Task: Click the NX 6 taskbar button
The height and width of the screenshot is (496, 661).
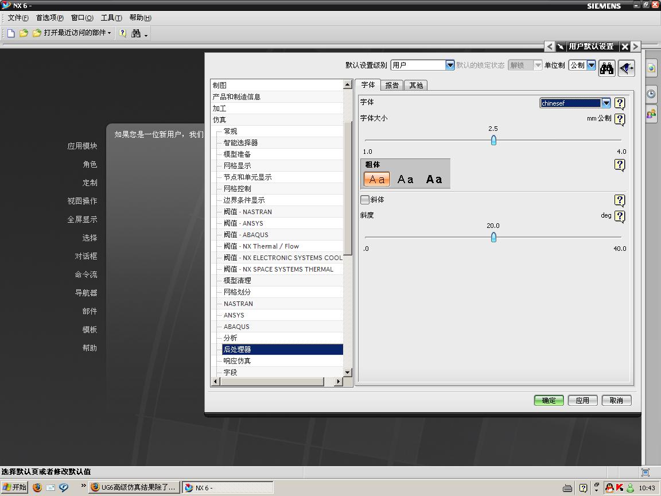Action: coord(228,487)
